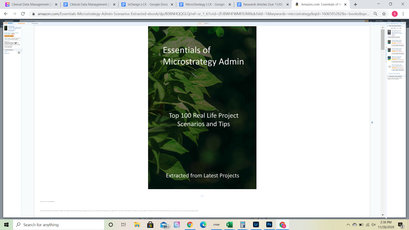The height and width of the screenshot is (230, 409).
Task: Go back in Chrome with the back arrow
Action: coord(6,14)
